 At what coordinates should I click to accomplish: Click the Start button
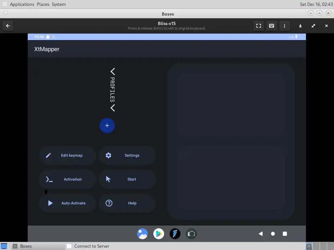127,179
